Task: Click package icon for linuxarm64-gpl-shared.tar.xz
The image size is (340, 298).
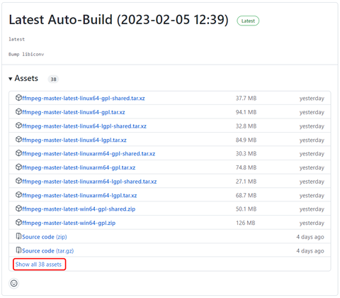Action: pos(18,153)
